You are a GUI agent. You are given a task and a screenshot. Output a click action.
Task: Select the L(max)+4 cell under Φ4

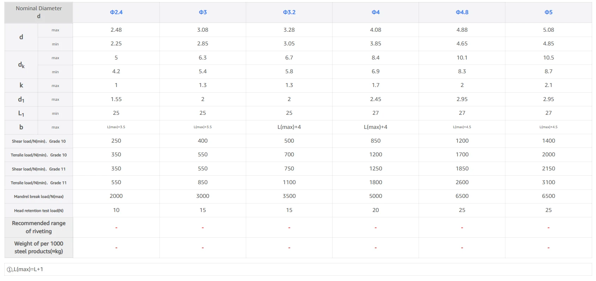point(376,127)
